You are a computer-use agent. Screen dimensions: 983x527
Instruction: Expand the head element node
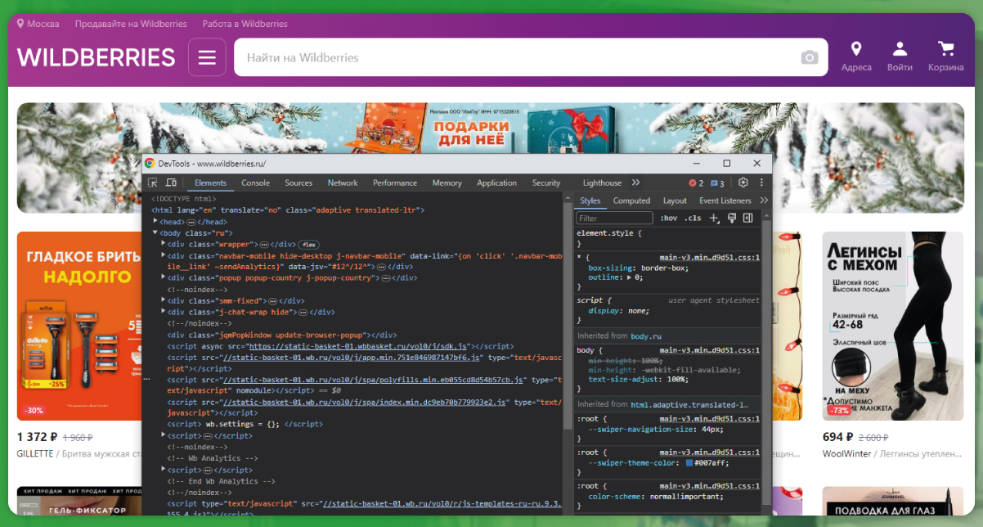coord(155,221)
